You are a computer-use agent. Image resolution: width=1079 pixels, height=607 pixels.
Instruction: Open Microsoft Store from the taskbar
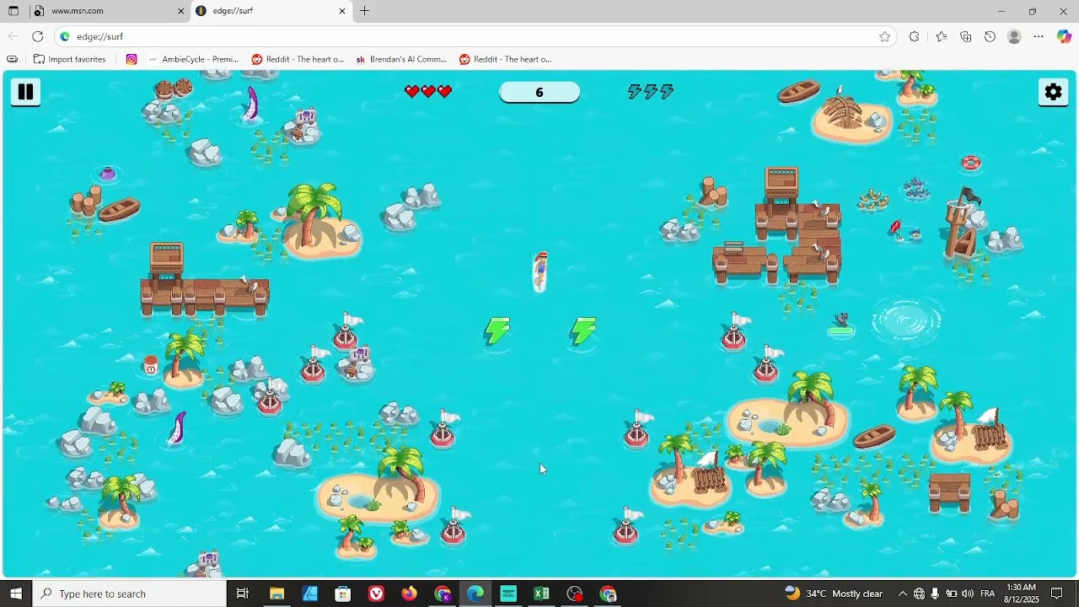(343, 594)
